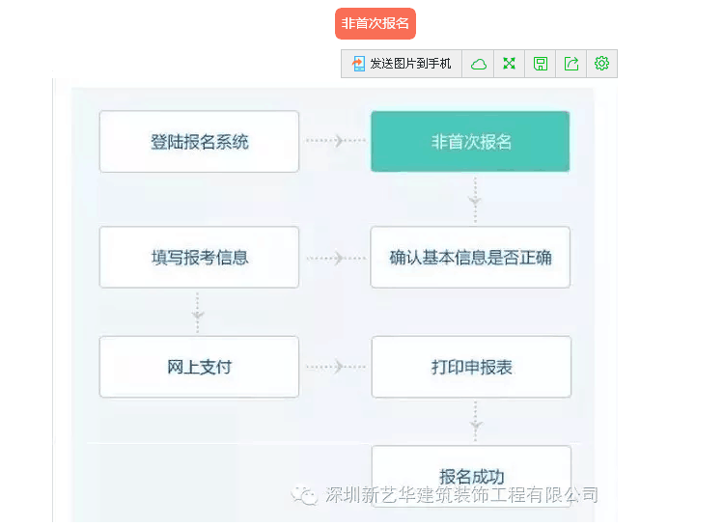Click the 确认基本信息是否正确 step box

pos(470,258)
